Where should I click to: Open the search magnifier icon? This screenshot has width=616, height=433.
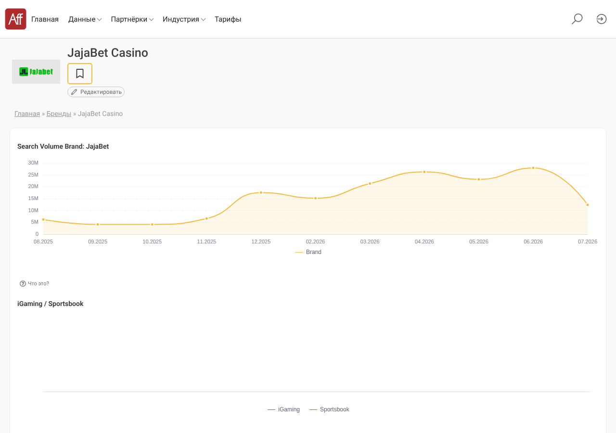pos(577,19)
